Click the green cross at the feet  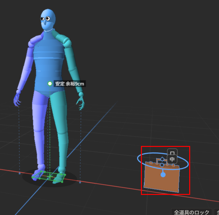[x=50, y=177]
